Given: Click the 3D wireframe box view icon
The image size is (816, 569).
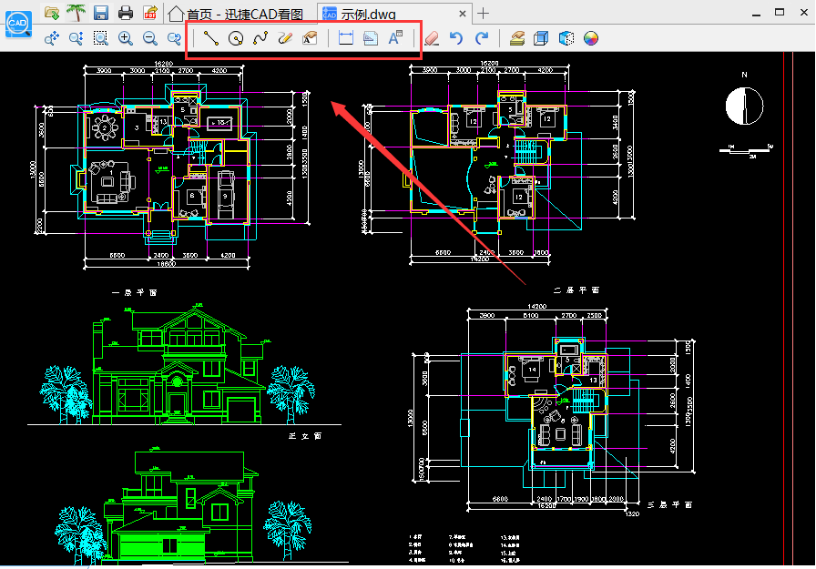Looking at the screenshot, I should 541,38.
